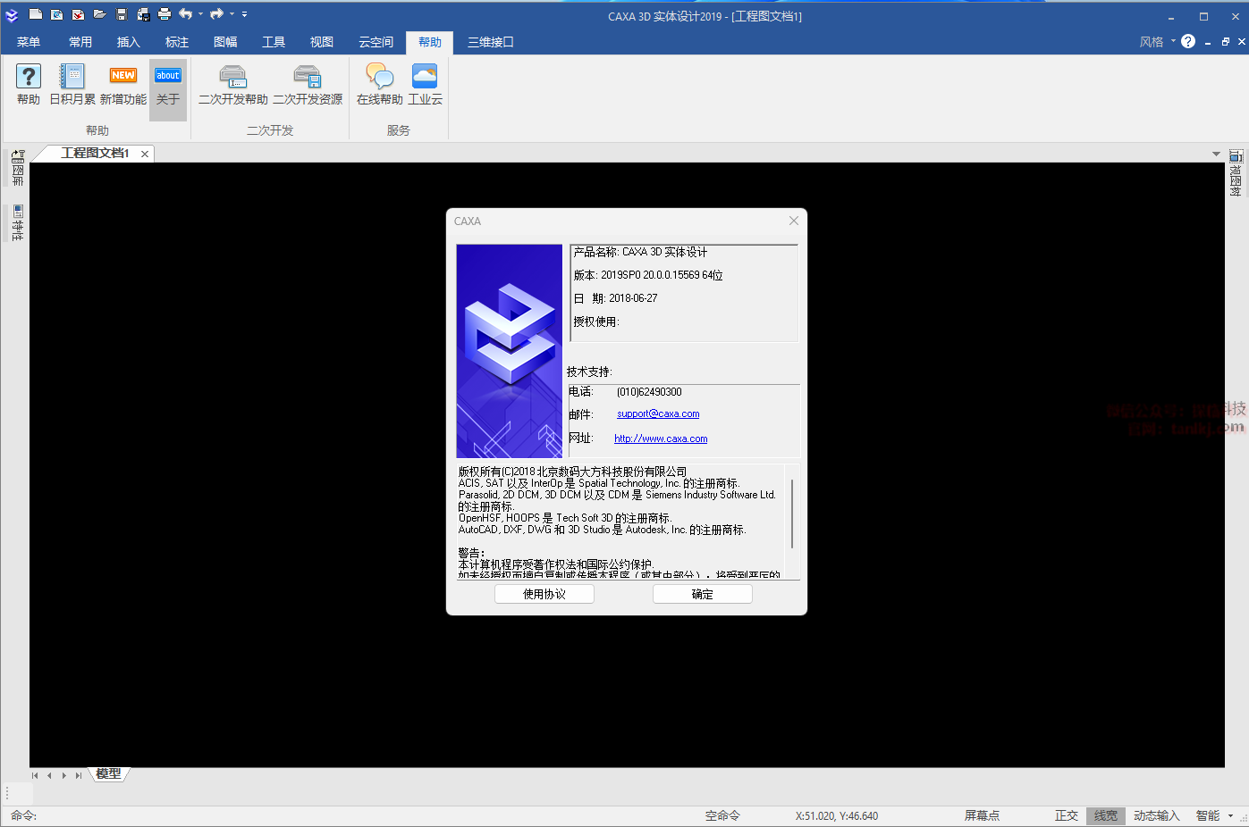Expand the 智能 snap mode dropdown
This screenshot has width=1249, height=827.
(1230, 815)
